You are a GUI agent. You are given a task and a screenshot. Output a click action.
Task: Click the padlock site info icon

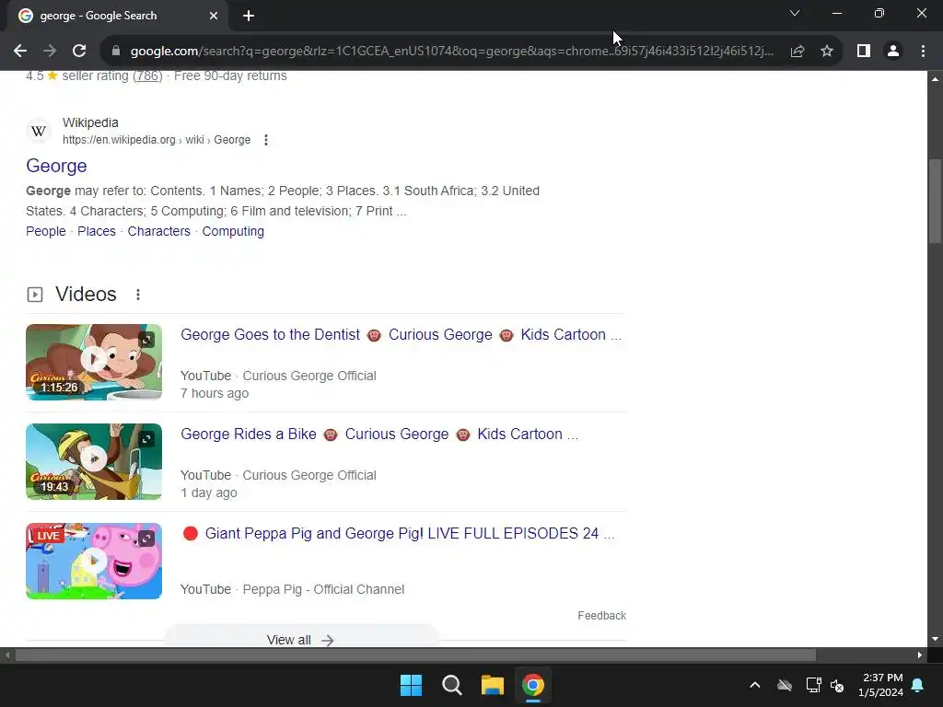(x=115, y=52)
